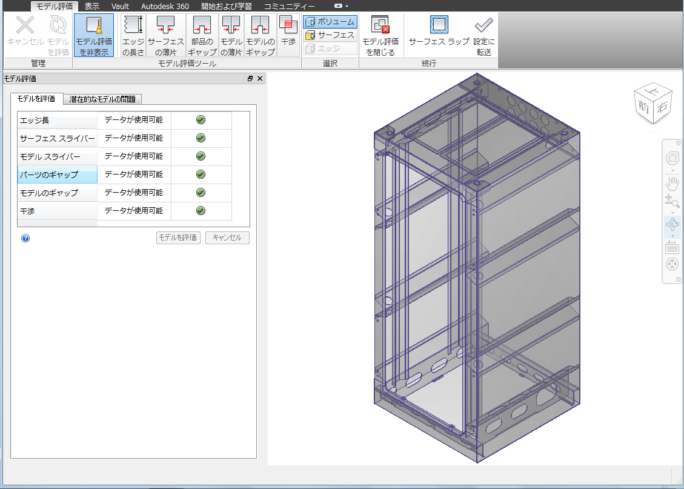Toggle the モデル スライバー green checkmark
The image size is (684, 489).
201,156
